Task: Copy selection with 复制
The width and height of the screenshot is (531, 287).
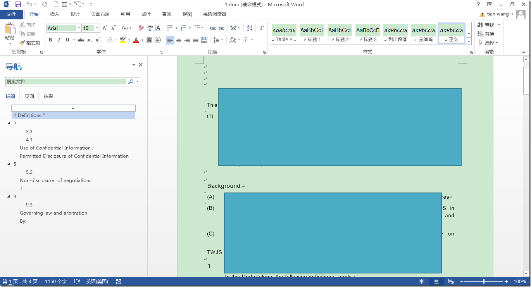Action: coord(28,34)
